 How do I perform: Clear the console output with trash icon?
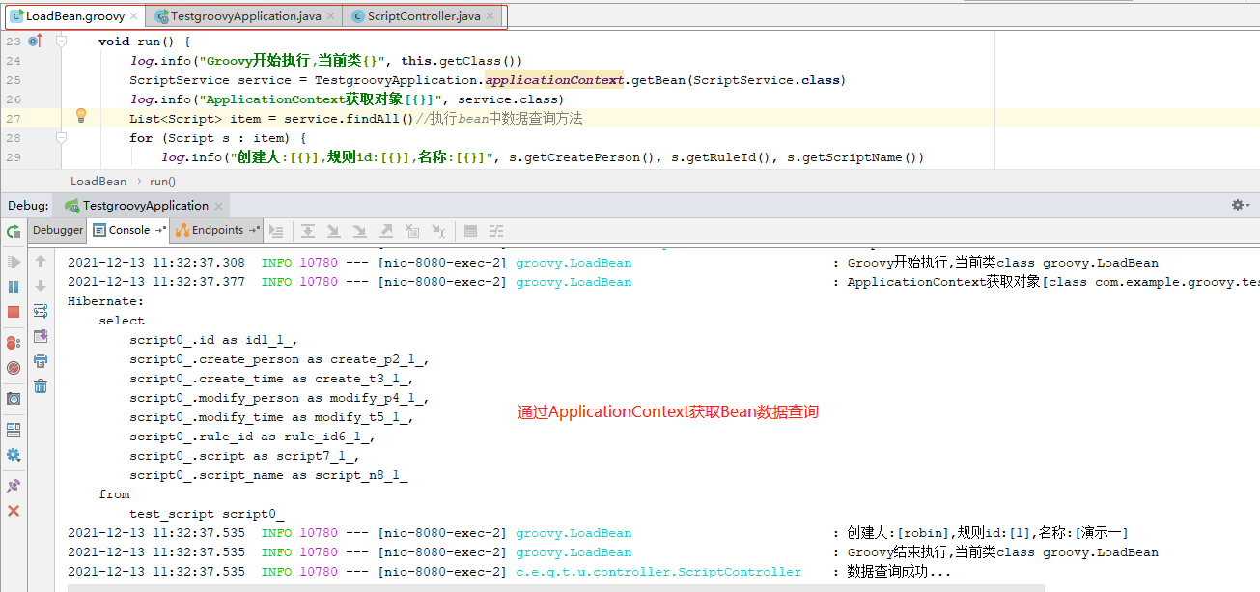[x=39, y=385]
